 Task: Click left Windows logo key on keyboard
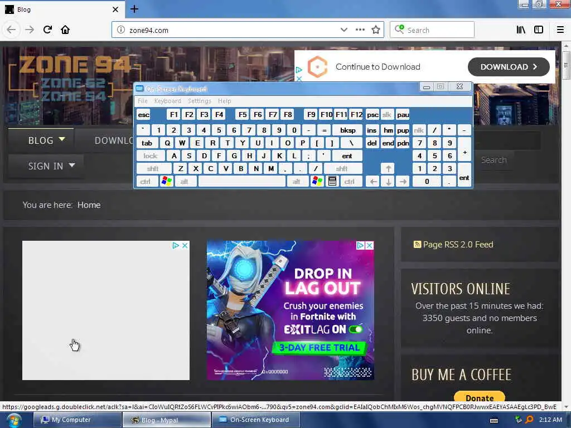click(166, 181)
